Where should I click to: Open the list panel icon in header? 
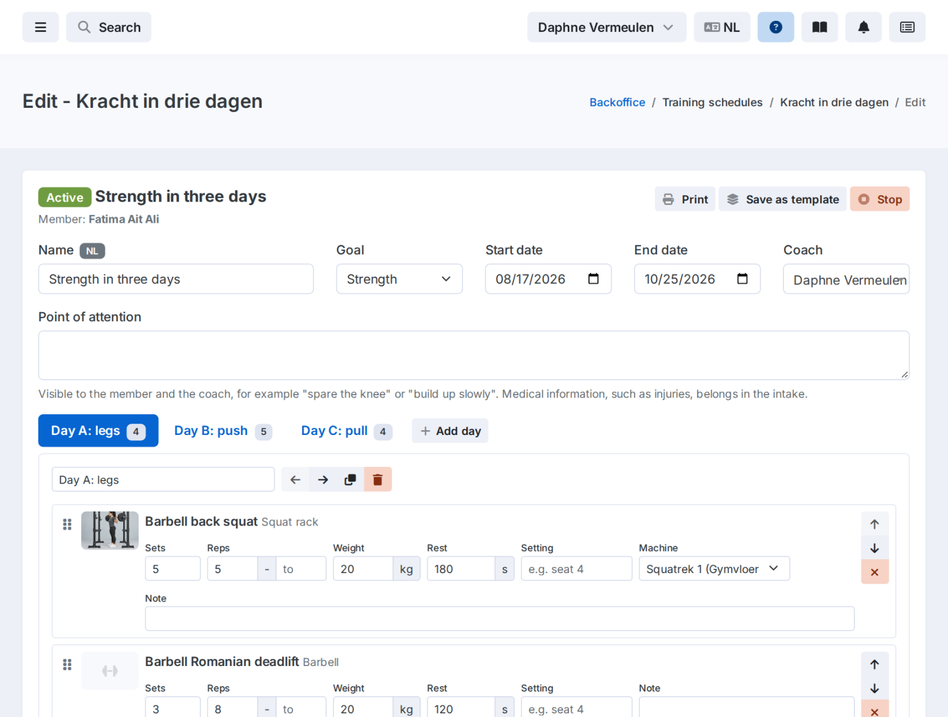[907, 27]
